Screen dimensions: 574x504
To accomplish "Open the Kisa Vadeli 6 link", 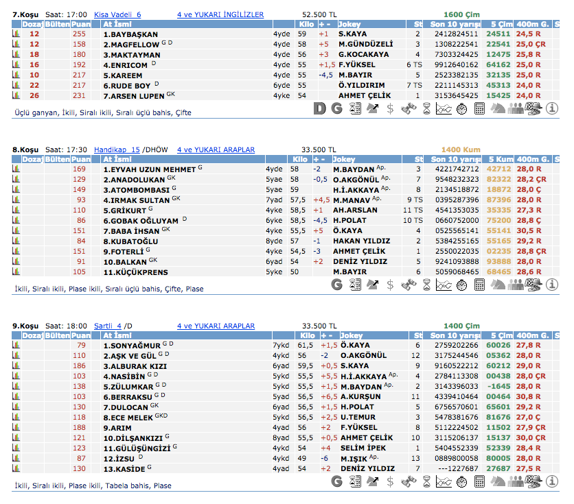I will (117, 14).
